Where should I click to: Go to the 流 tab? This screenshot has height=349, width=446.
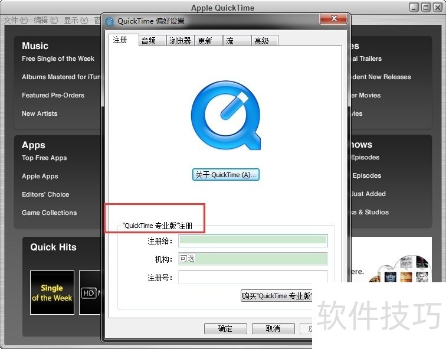(x=237, y=41)
